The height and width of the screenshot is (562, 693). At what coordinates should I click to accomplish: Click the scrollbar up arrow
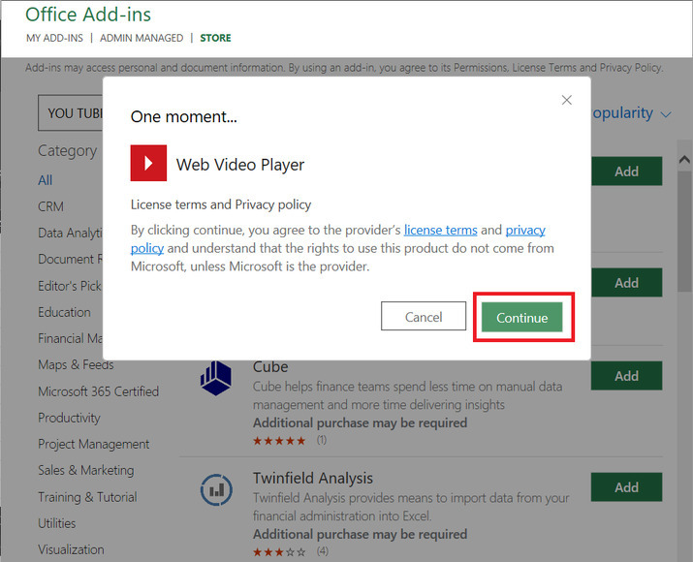pos(684,160)
